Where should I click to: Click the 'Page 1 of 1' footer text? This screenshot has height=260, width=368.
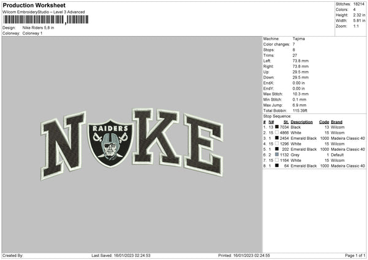point(355,256)
